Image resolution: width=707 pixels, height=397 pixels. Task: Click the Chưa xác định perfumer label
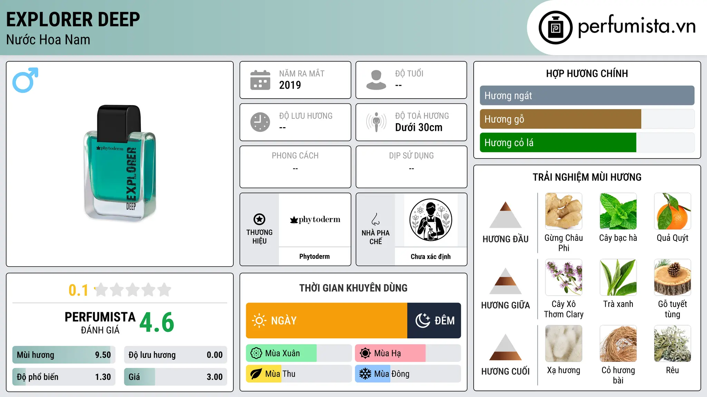[x=430, y=256]
